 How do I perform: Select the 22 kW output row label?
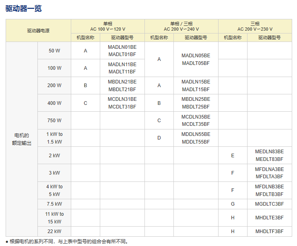coord(54,231)
